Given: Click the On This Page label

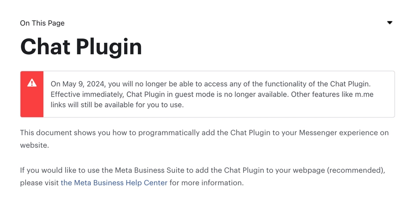Looking at the screenshot, I should (42, 23).
